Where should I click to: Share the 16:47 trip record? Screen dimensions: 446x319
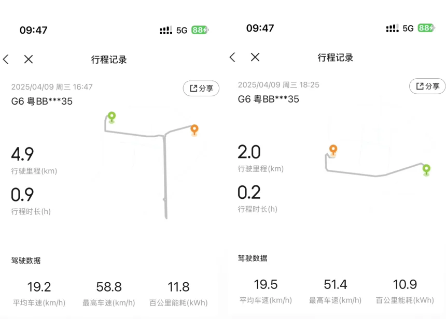(201, 89)
